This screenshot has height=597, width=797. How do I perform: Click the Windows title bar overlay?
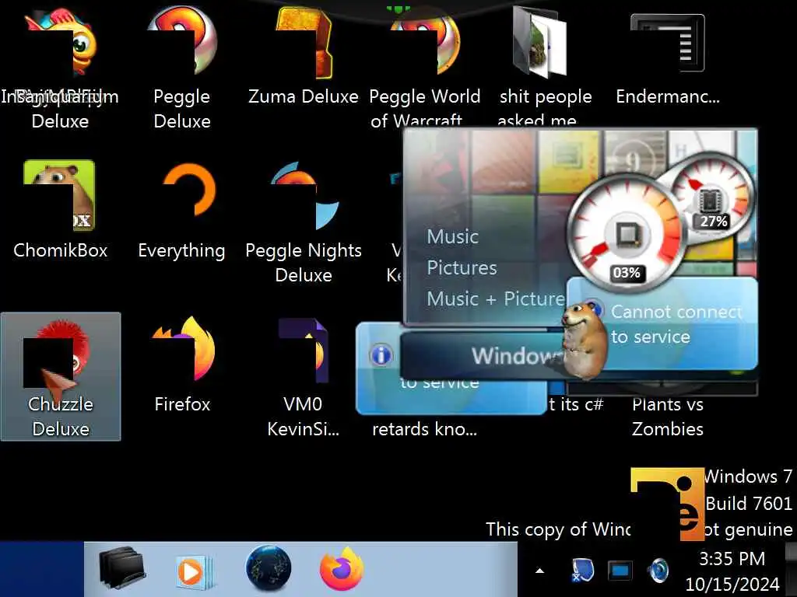(x=481, y=355)
